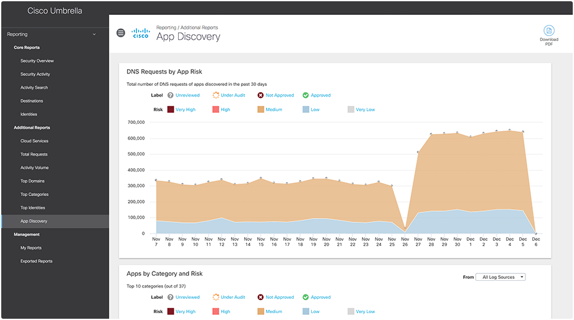
Task: Click the Very Low risk color swatch
Action: click(351, 110)
